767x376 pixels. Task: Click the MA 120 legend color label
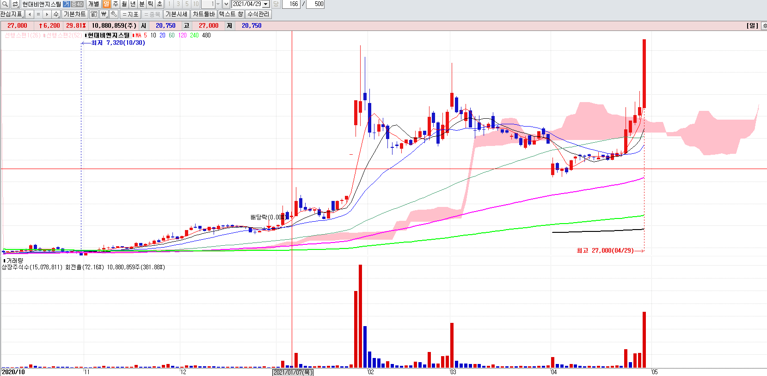pos(183,36)
